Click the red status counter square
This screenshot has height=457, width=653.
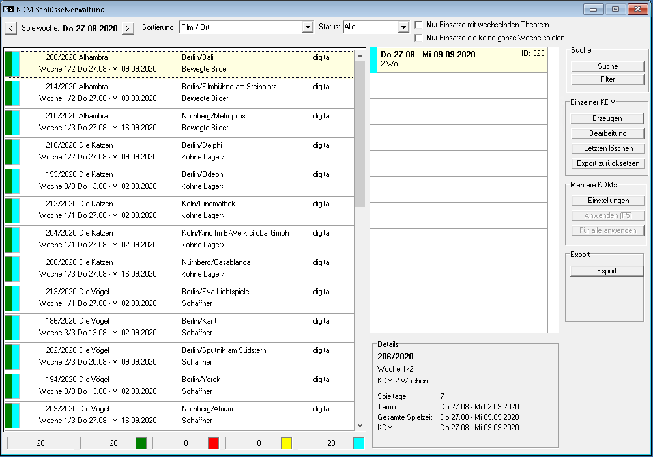click(x=213, y=443)
